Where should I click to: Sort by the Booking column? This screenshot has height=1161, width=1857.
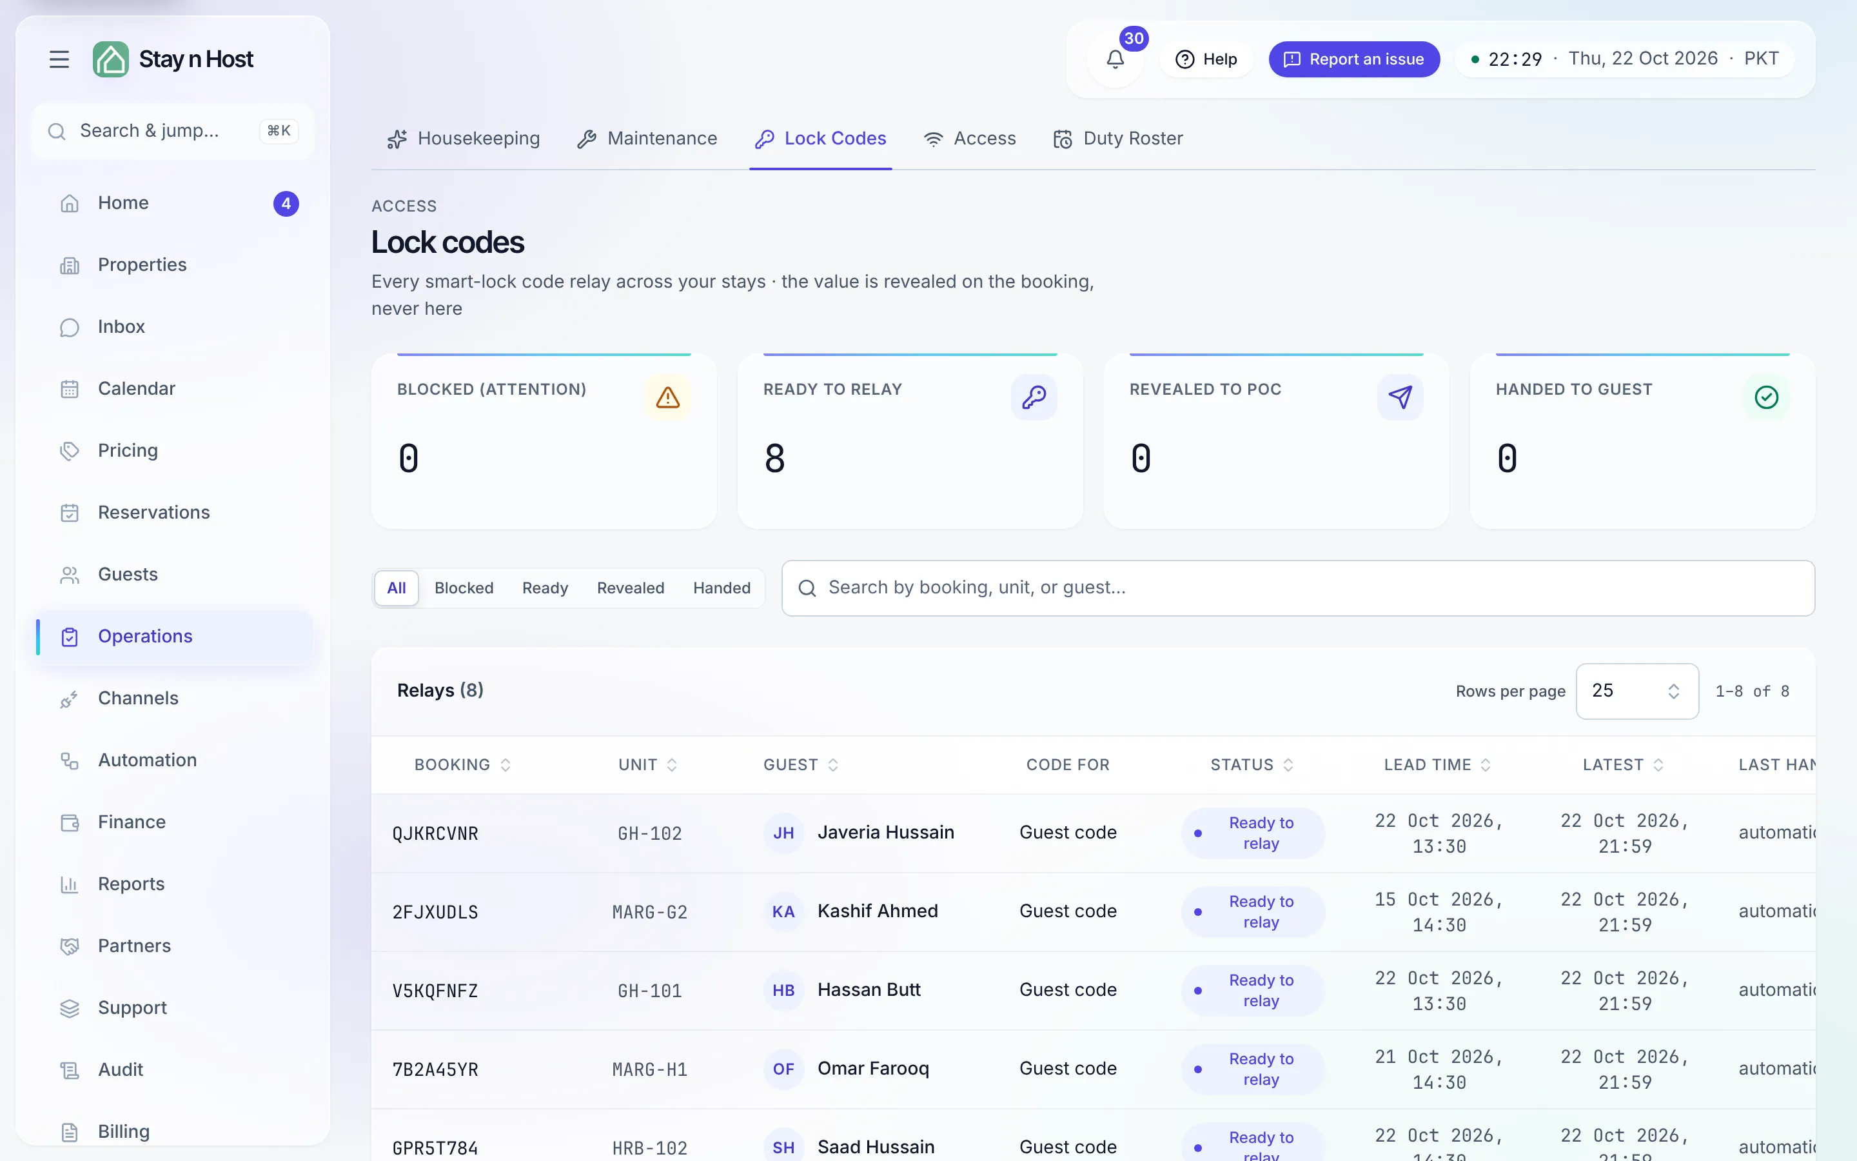pos(463,765)
